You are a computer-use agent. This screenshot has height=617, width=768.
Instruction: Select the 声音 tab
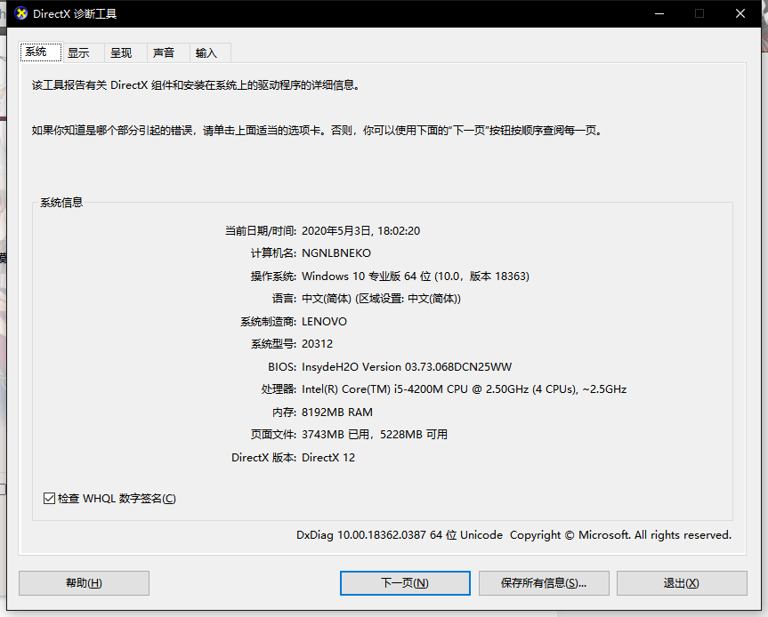[x=168, y=52]
